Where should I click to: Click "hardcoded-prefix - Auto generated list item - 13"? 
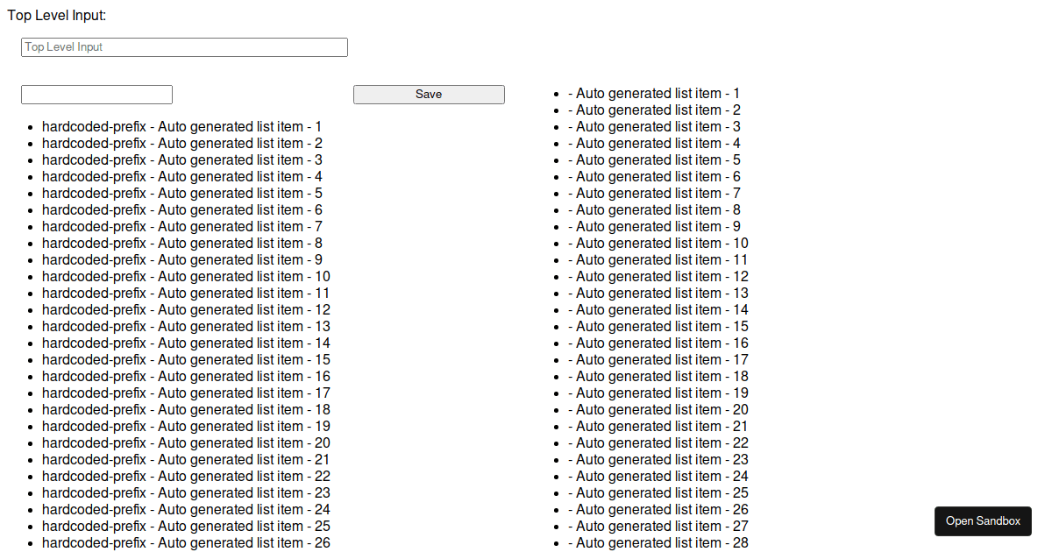(x=186, y=327)
